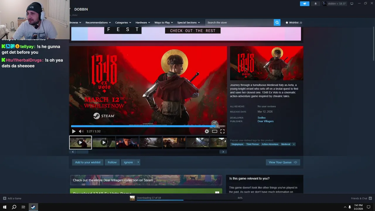Click the Search the store field
Screen dimensions: 375x211
click(x=240, y=22)
